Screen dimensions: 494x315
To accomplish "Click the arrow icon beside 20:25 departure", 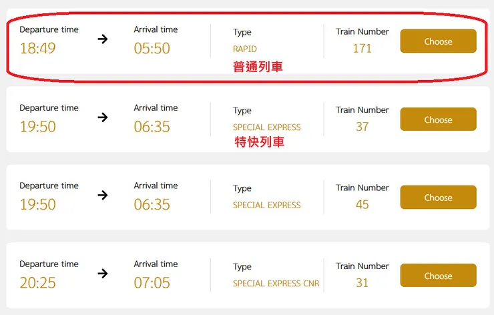I will point(102,273).
